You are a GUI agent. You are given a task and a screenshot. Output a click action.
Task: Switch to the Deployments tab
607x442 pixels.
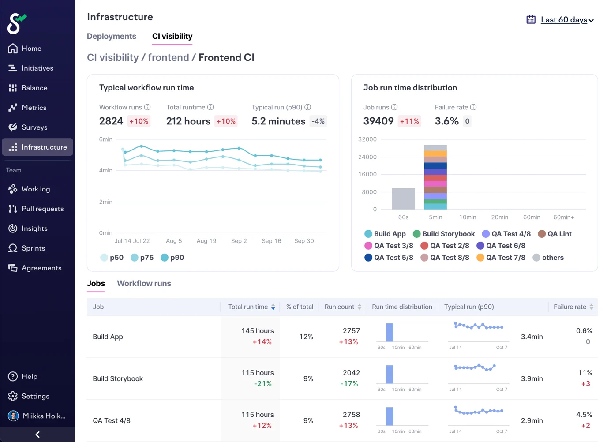coord(112,36)
